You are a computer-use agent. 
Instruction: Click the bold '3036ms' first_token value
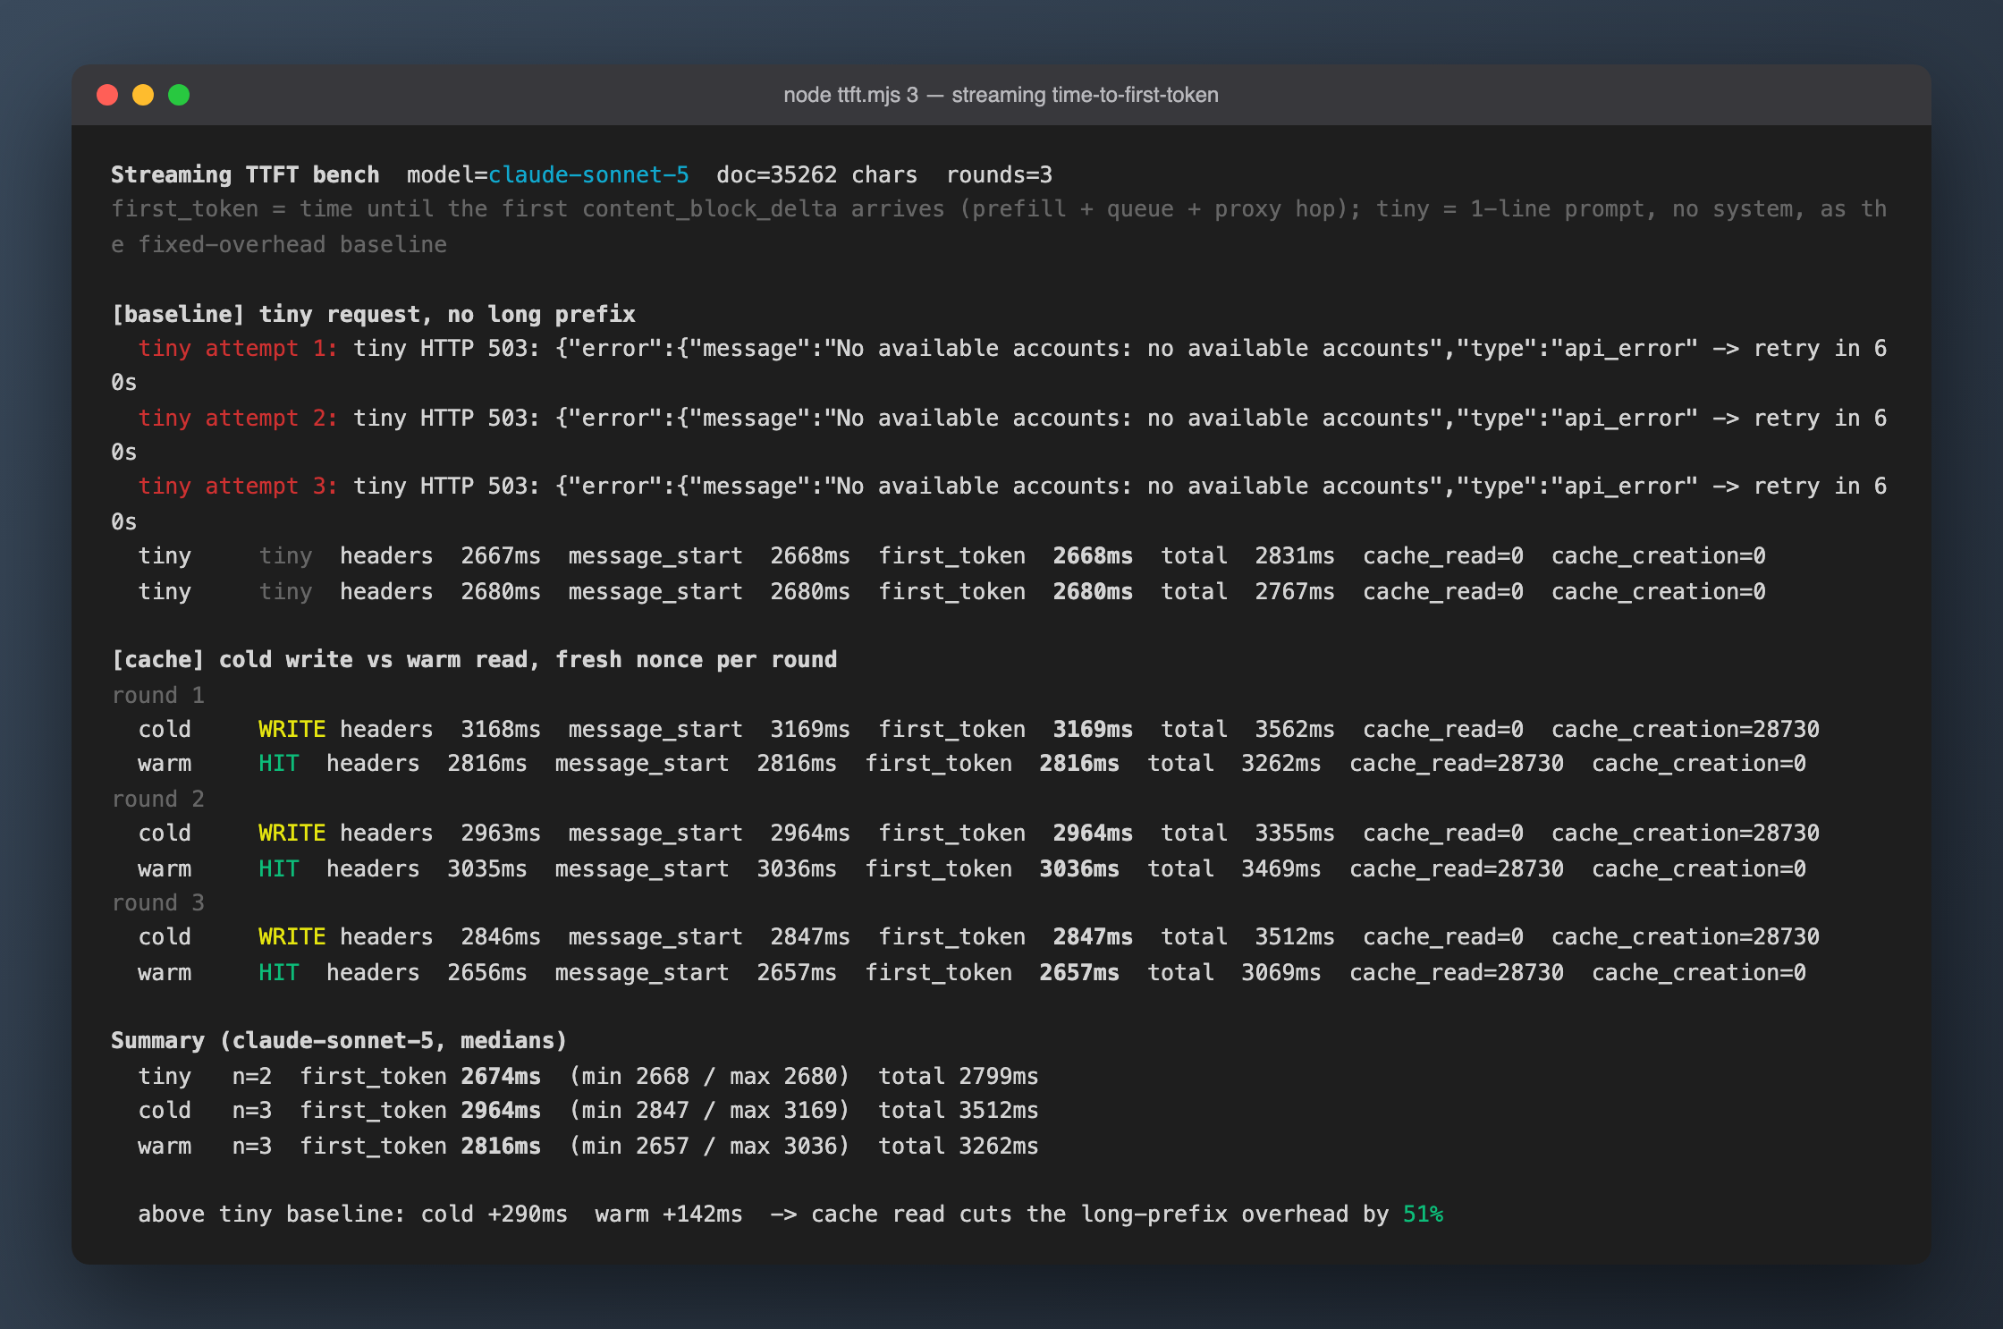pyautogui.click(x=1079, y=868)
